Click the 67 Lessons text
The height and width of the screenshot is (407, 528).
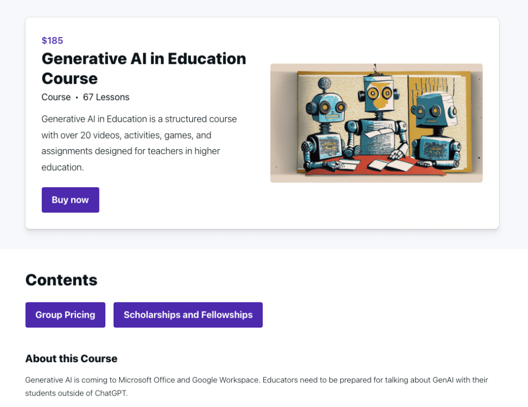[106, 97]
